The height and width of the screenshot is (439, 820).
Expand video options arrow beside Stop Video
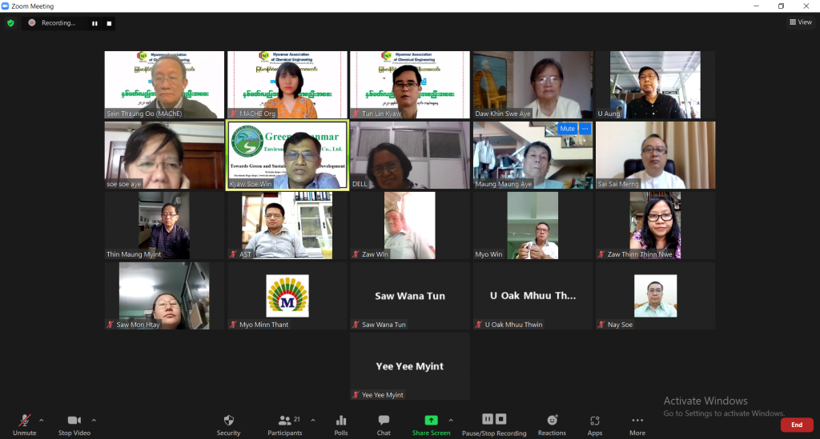[x=94, y=420]
